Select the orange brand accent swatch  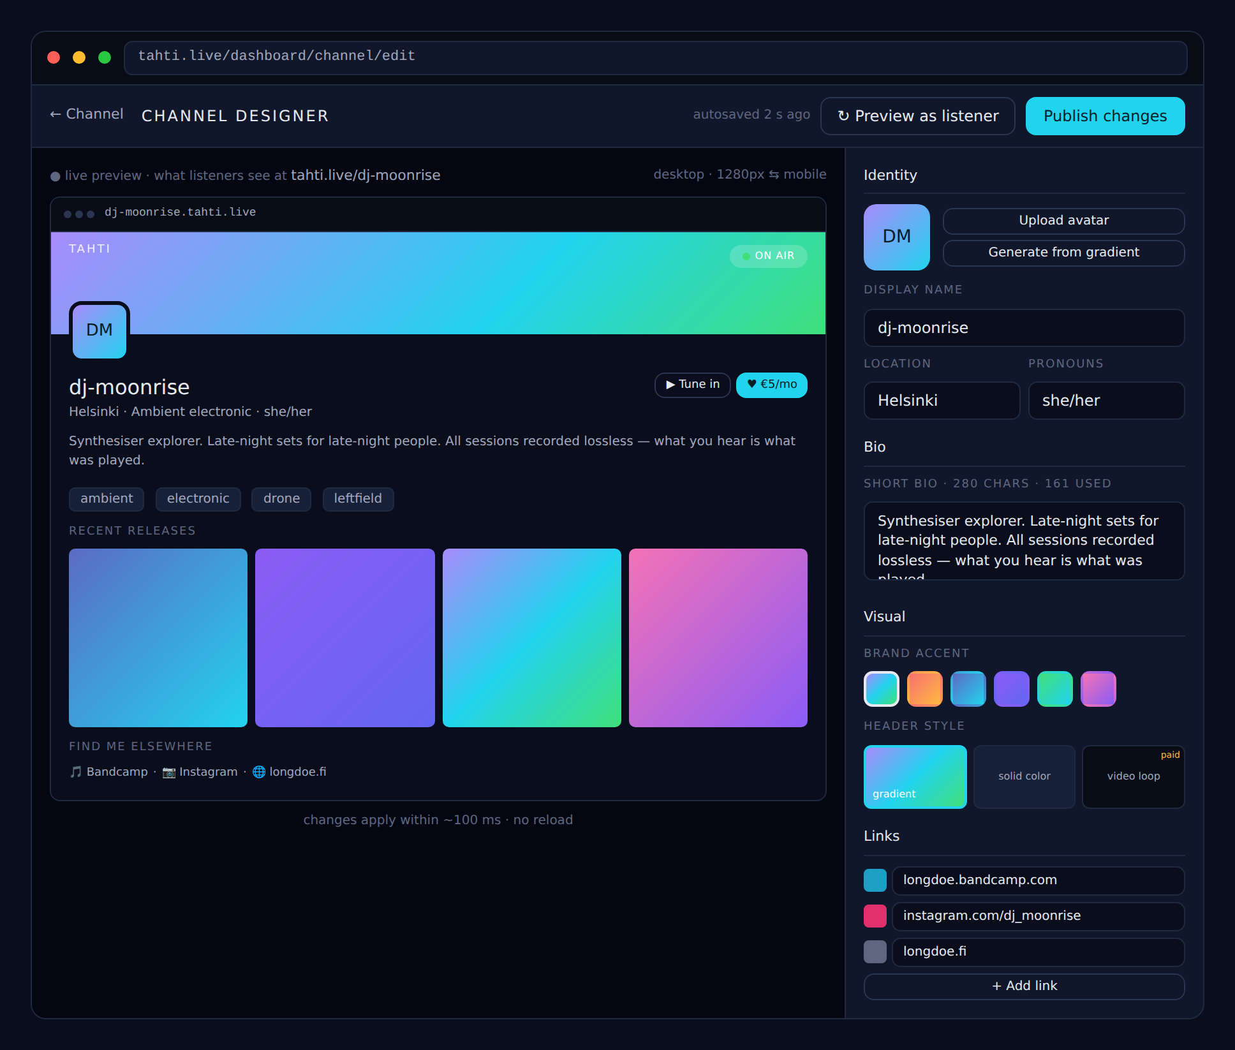[x=925, y=689]
